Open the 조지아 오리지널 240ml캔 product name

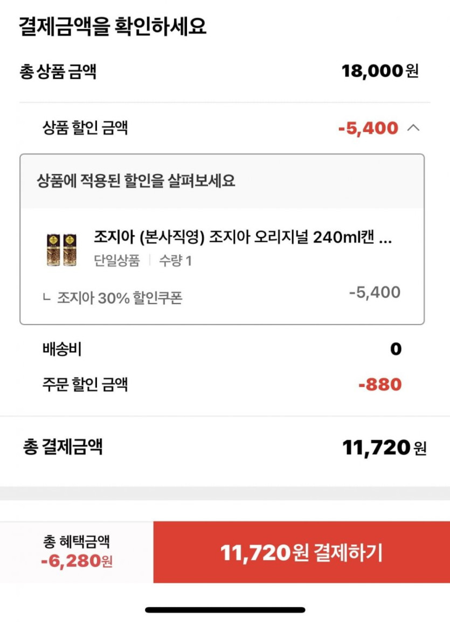(243, 238)
